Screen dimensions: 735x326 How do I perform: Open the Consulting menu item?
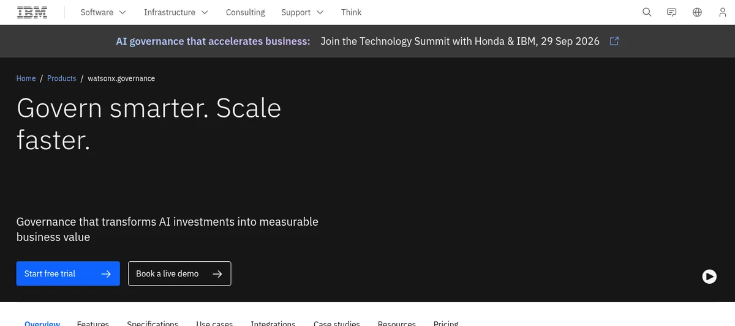(x=245, y=12)
